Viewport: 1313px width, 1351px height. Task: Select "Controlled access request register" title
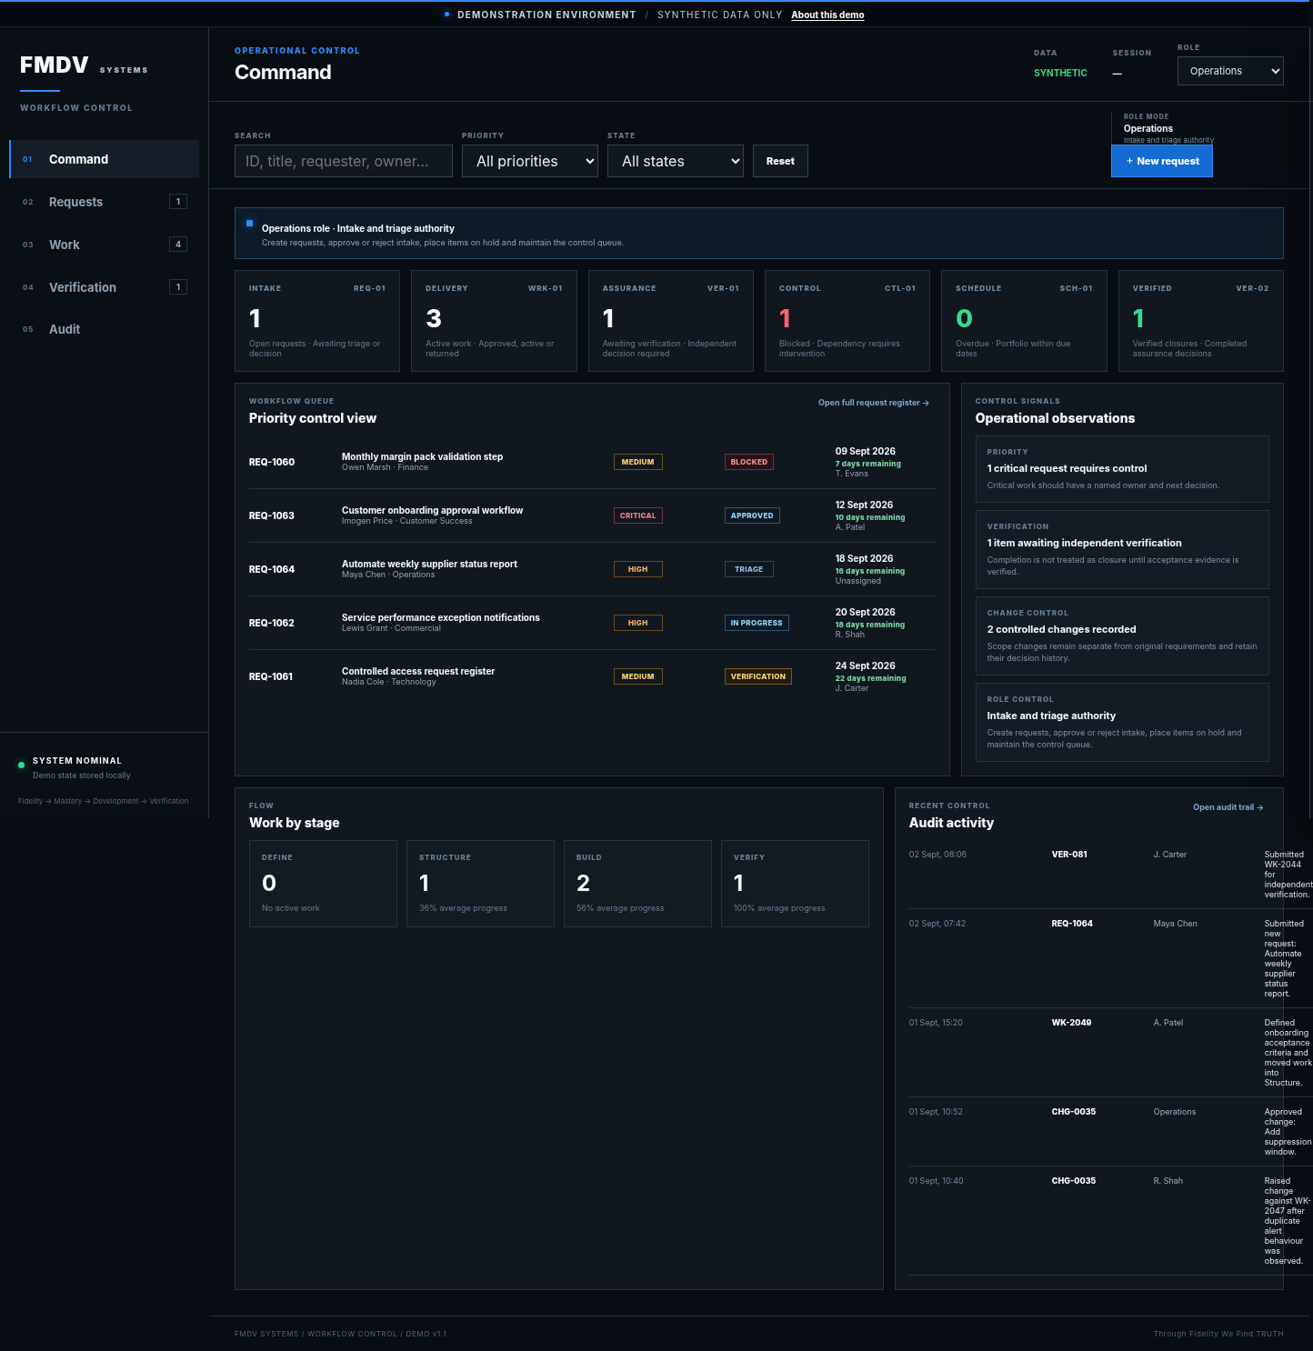coord(418,671)
